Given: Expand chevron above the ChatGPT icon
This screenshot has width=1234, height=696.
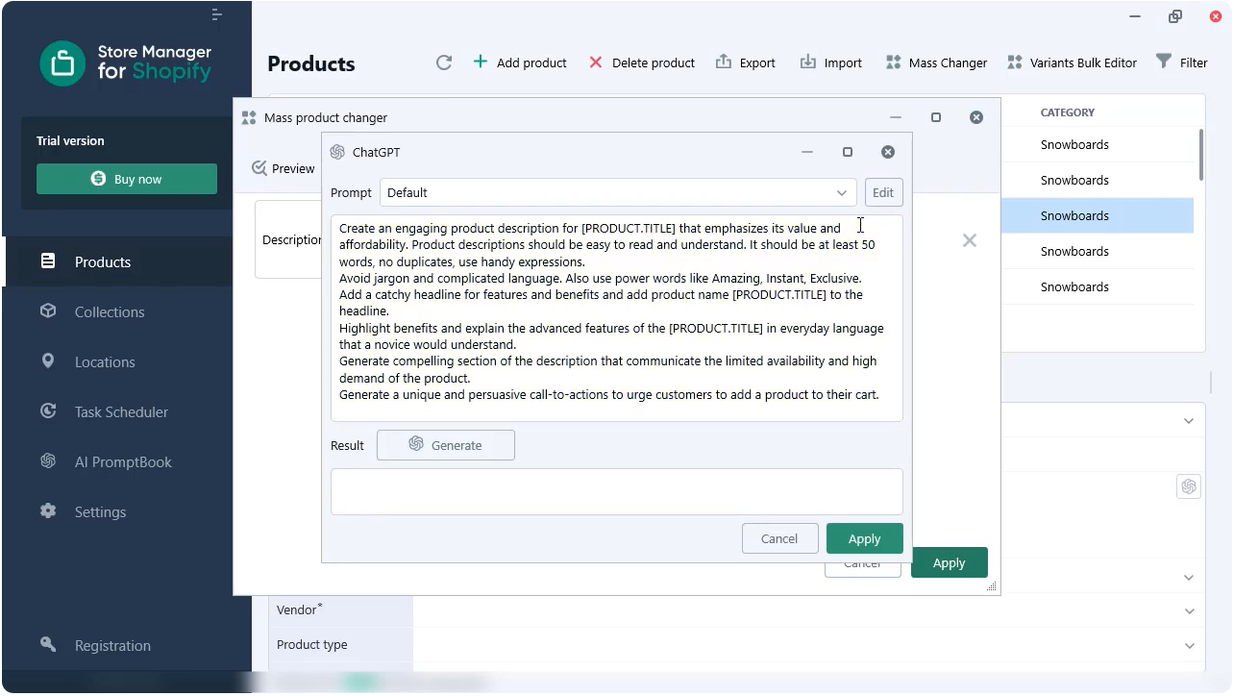Looking at the screenshot, I should click(x=1189, y=420).
